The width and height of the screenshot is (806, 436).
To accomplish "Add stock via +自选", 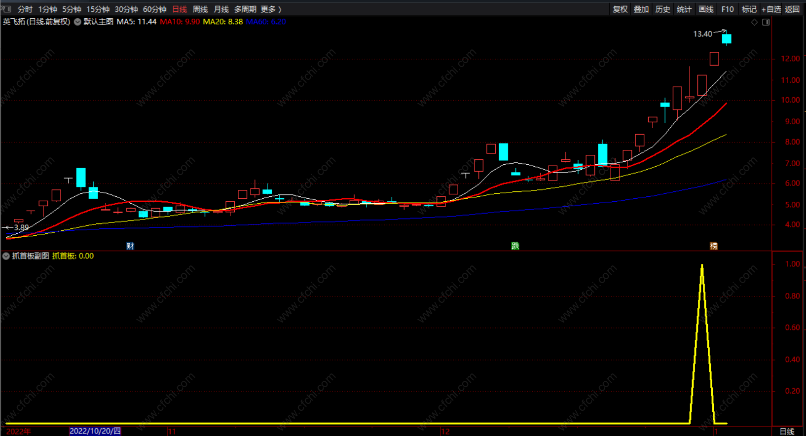I will [771, 9].
